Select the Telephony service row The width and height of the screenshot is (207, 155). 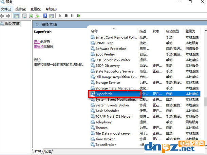145,122
